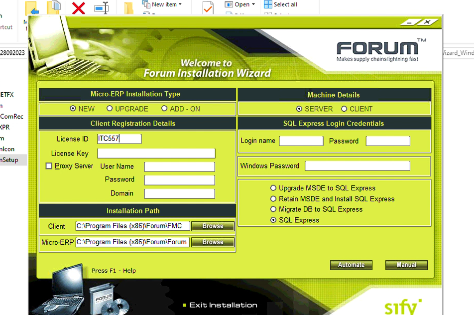Click into the License Key field

pos(156,154)
